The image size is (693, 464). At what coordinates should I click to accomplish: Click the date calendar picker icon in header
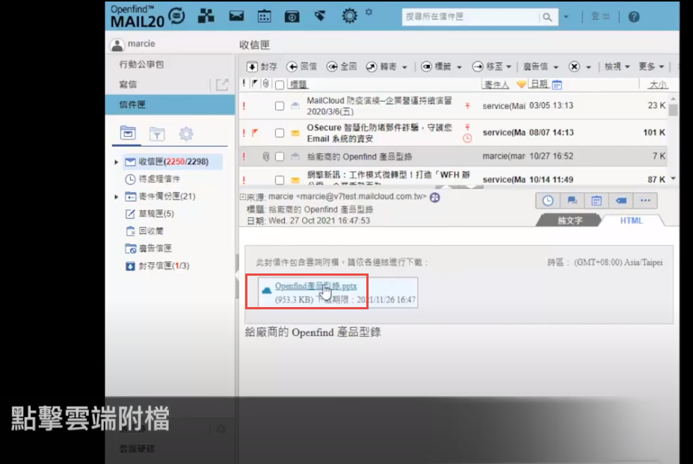pos(557,84)
